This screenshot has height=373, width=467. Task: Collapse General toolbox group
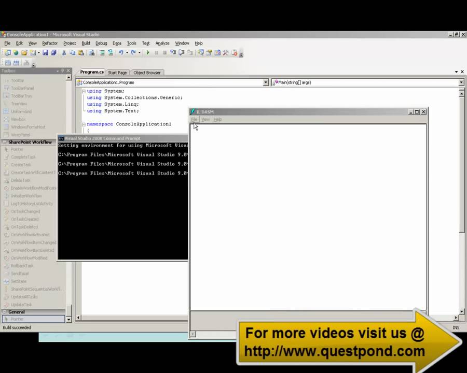(x=5, y=312)
